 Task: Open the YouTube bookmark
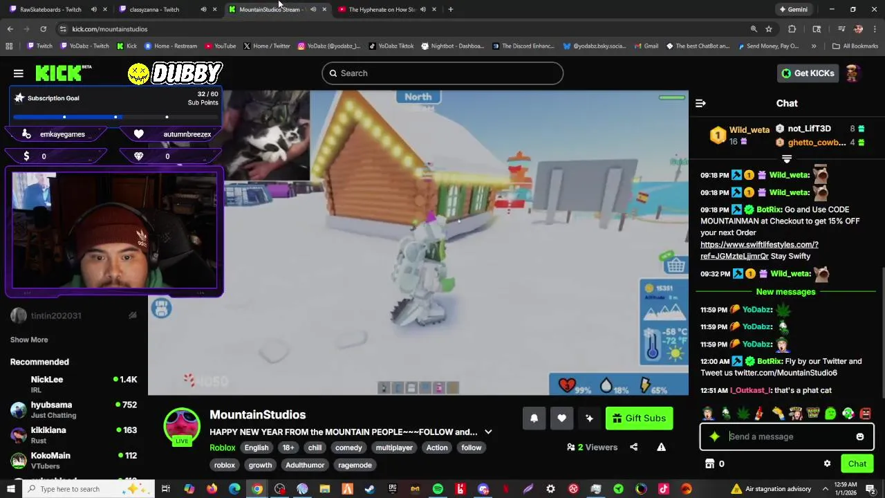[219, 46]
